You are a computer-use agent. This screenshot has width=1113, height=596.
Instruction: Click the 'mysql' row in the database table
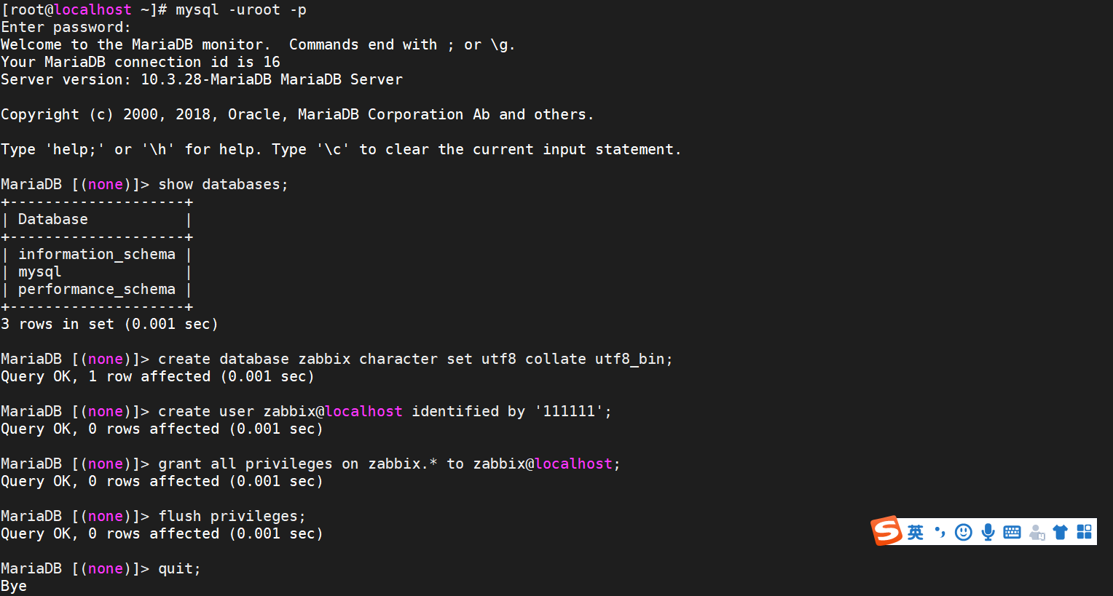click(x=40, y=272)
